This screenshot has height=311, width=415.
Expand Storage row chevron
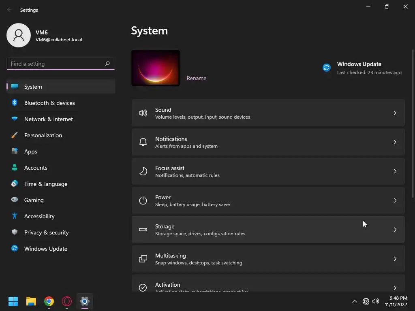[x=395, y=230]
